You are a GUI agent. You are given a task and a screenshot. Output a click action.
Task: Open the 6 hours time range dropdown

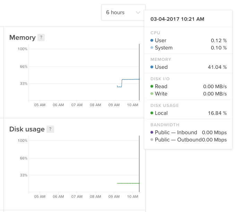[x=123, y=12]
